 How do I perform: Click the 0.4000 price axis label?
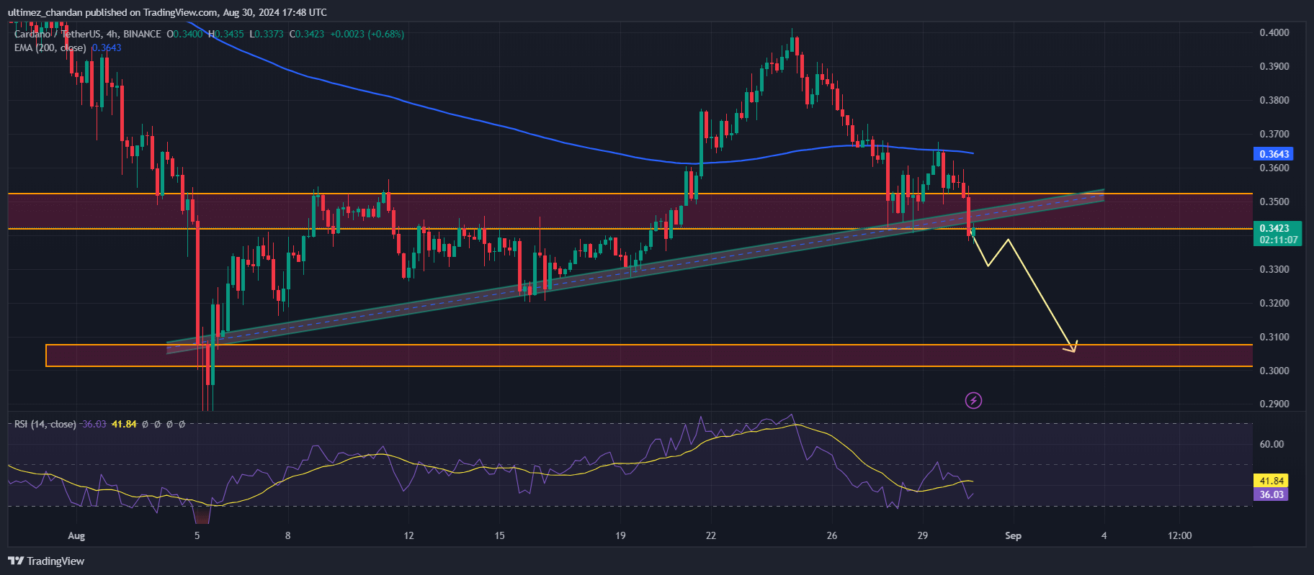pos(1274,32)
